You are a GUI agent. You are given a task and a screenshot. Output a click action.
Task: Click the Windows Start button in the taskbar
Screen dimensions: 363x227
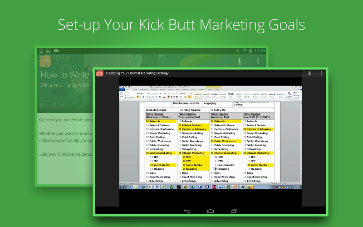coord(122,187)
